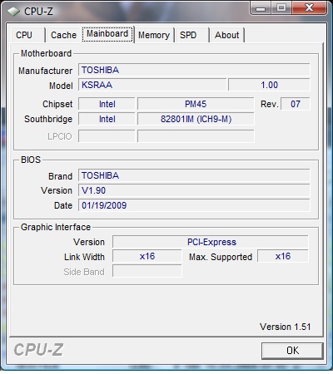
Task: Click the Max. Supported label
Action: coord(221,257)
